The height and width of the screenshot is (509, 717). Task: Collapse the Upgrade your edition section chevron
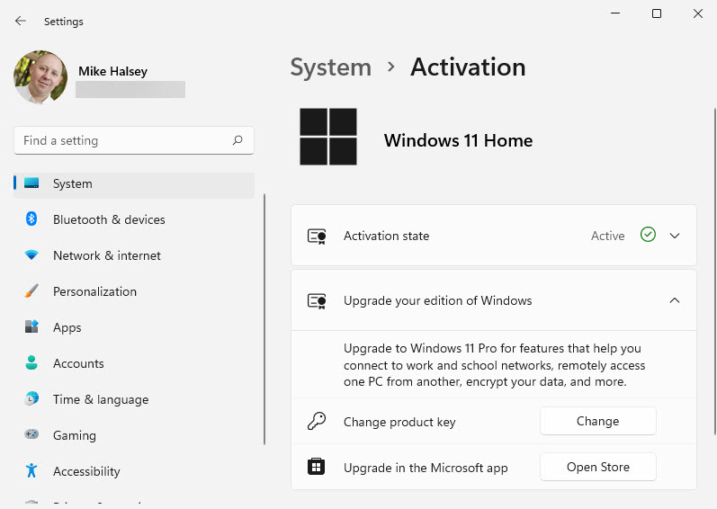(675, 300)
